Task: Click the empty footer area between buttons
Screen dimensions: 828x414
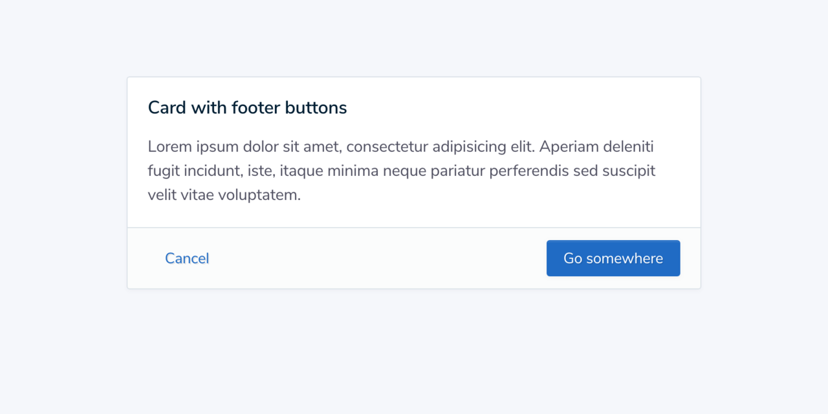Action: point(375,259)
